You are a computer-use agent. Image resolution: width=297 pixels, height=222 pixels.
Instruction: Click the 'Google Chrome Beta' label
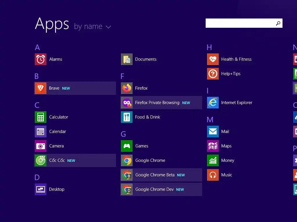[155, 175]
